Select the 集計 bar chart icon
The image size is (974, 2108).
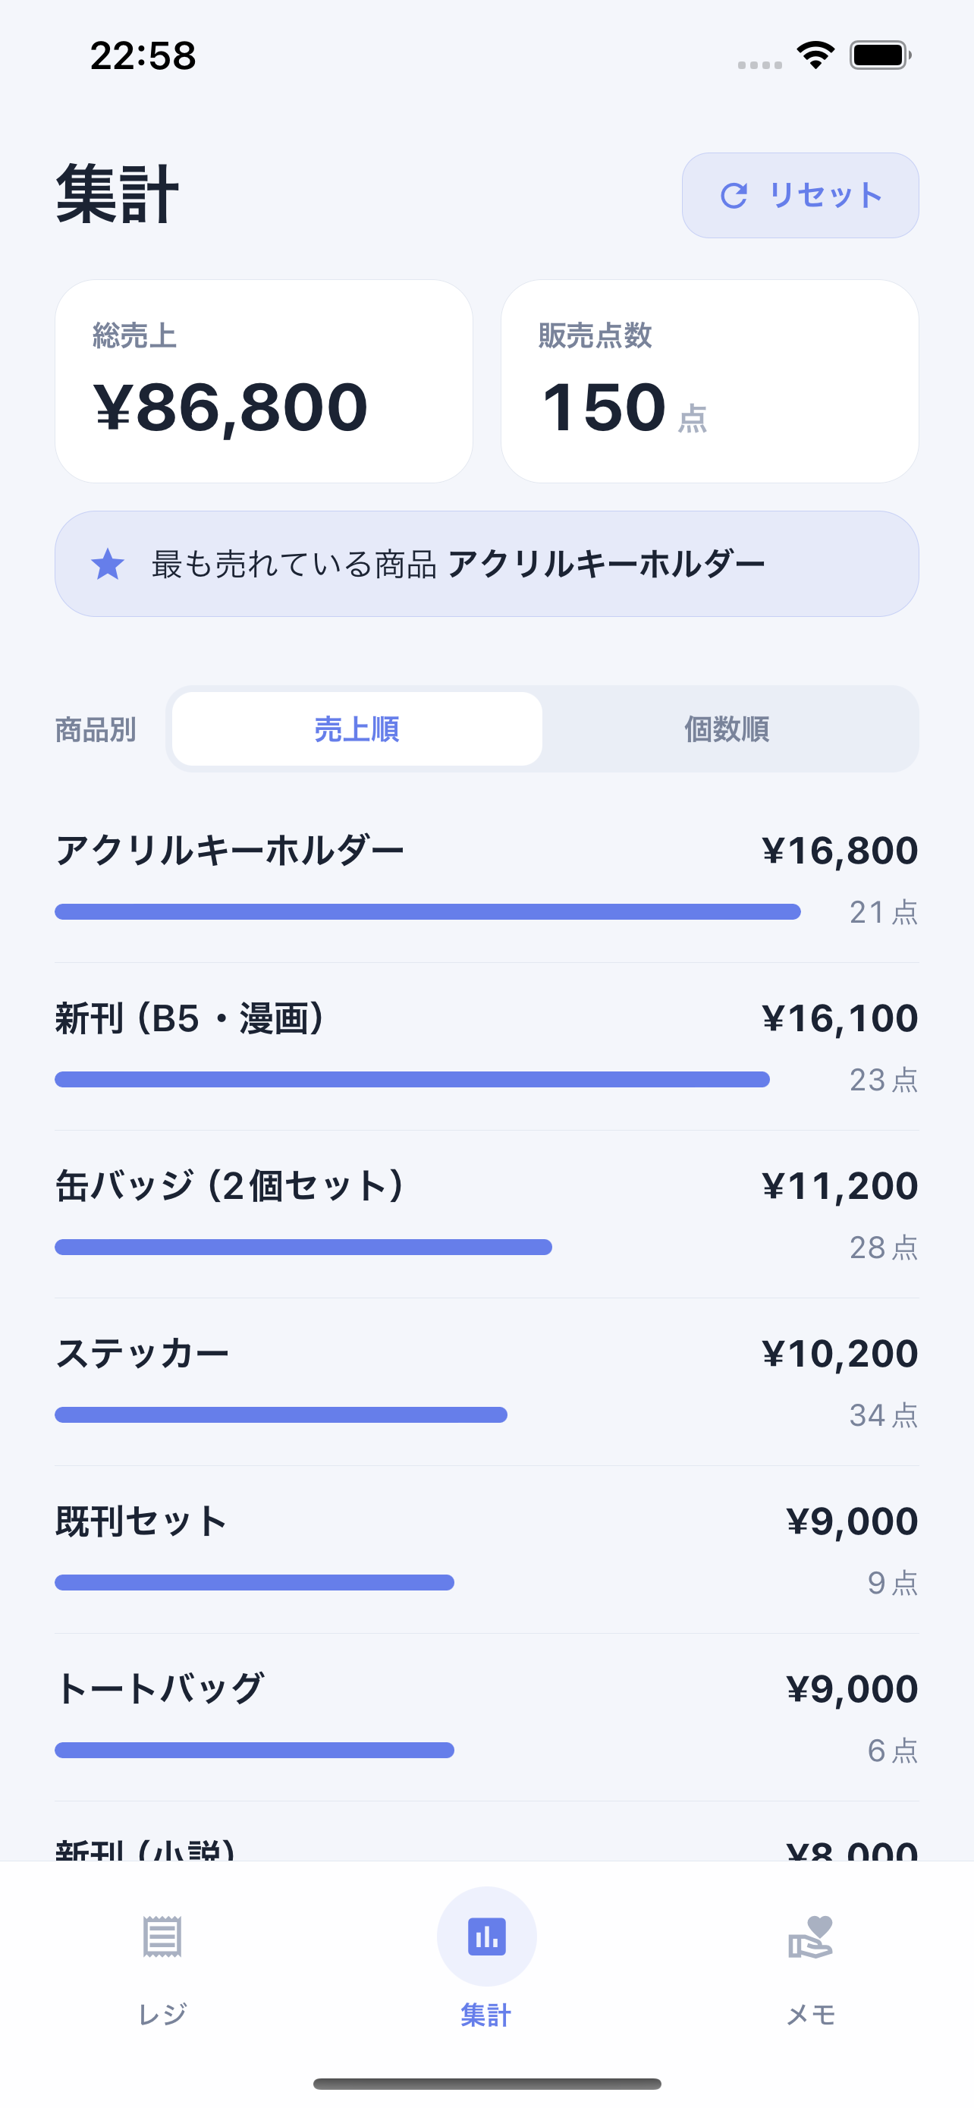coord(486,1937)
